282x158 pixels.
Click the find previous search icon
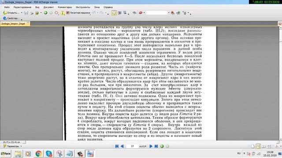(x=173, y=13)
